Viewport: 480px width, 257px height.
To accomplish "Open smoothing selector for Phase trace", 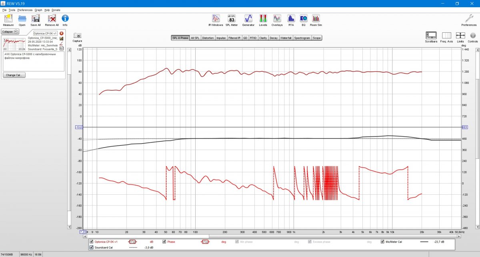I will pyautogui.click(x=205, y=242).
